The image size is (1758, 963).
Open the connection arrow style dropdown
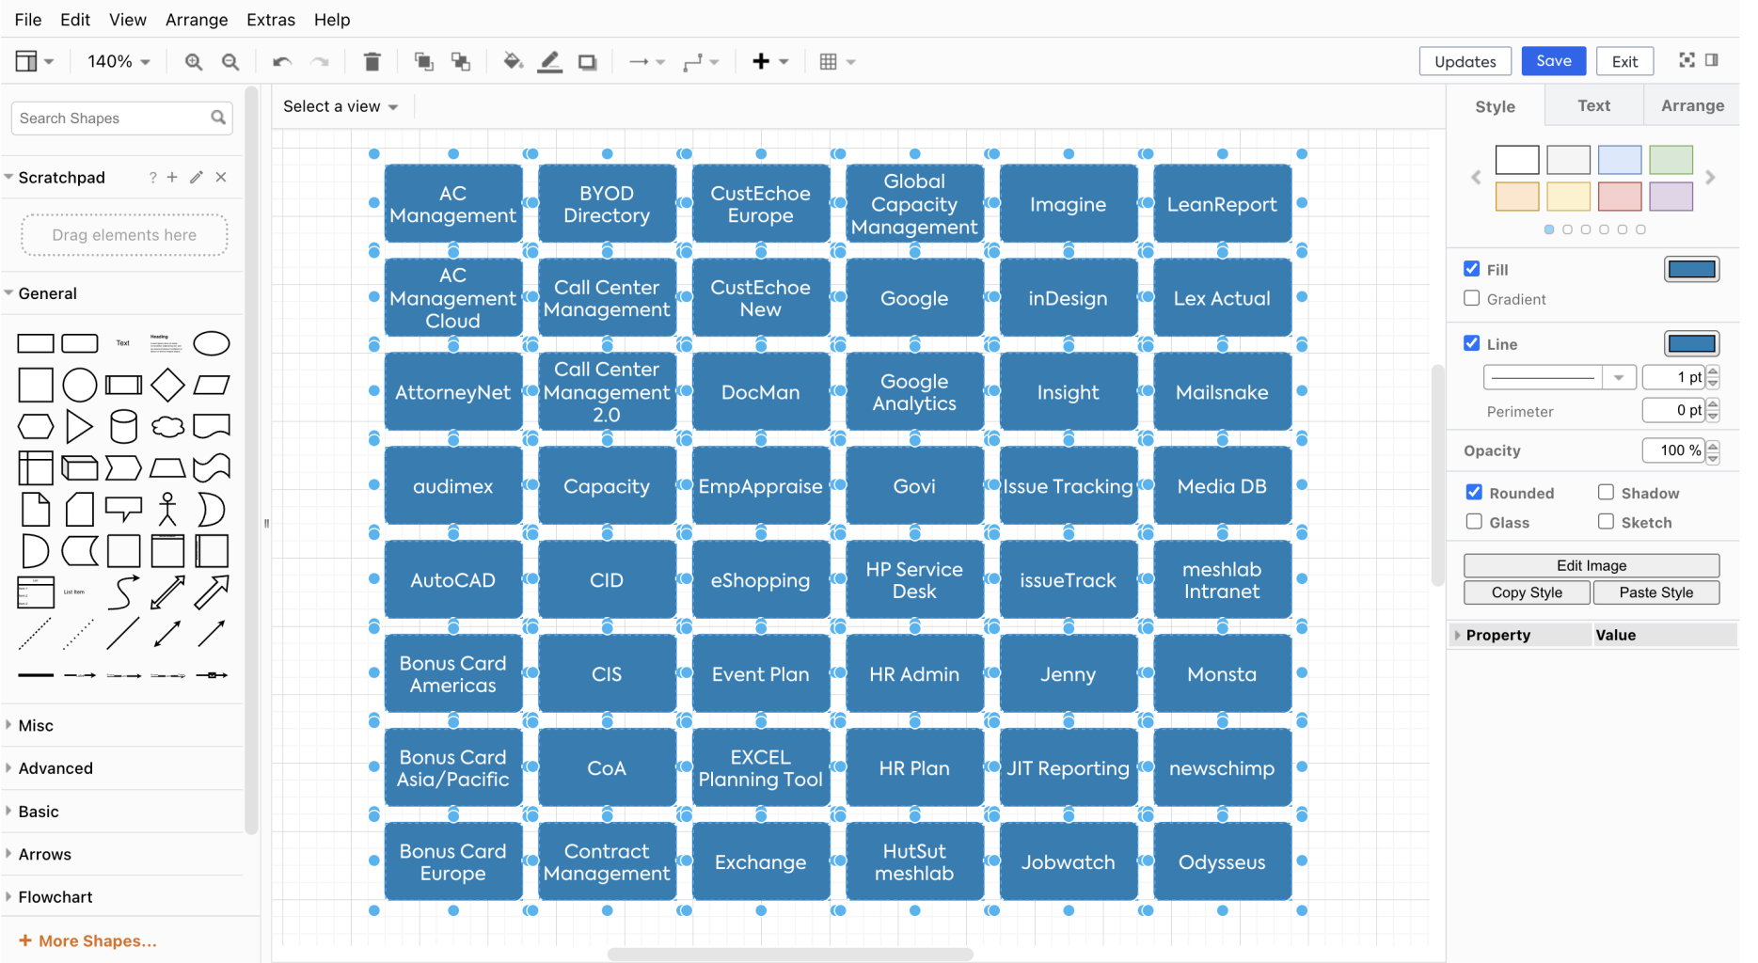(647, 62)
